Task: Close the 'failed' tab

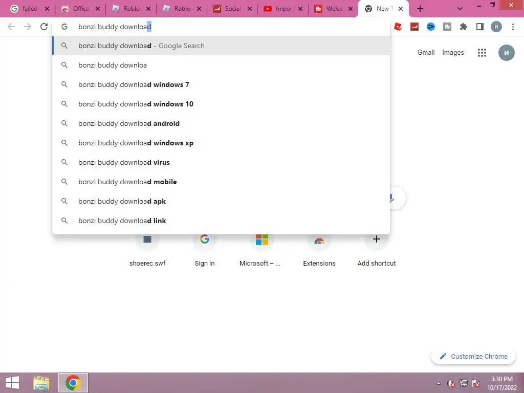Action: tap(47, 9)
